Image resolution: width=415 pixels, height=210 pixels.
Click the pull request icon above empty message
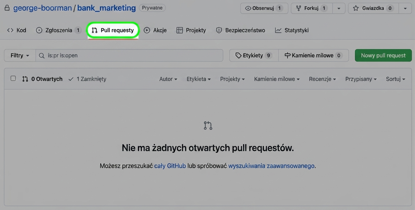pos(208,126)
